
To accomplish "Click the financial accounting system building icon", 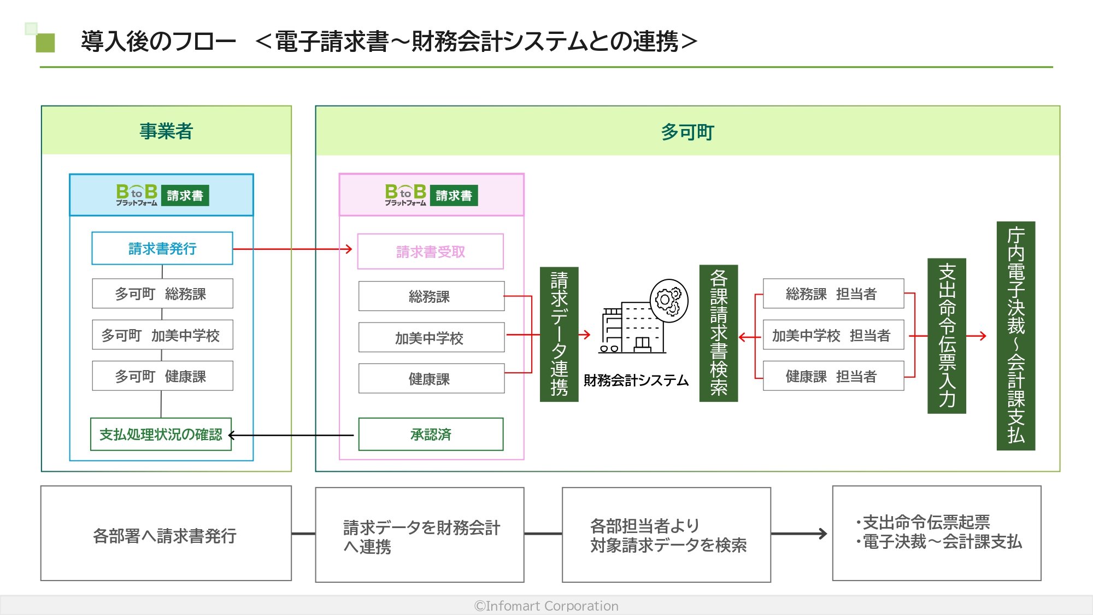I will [x=643, y=316].
